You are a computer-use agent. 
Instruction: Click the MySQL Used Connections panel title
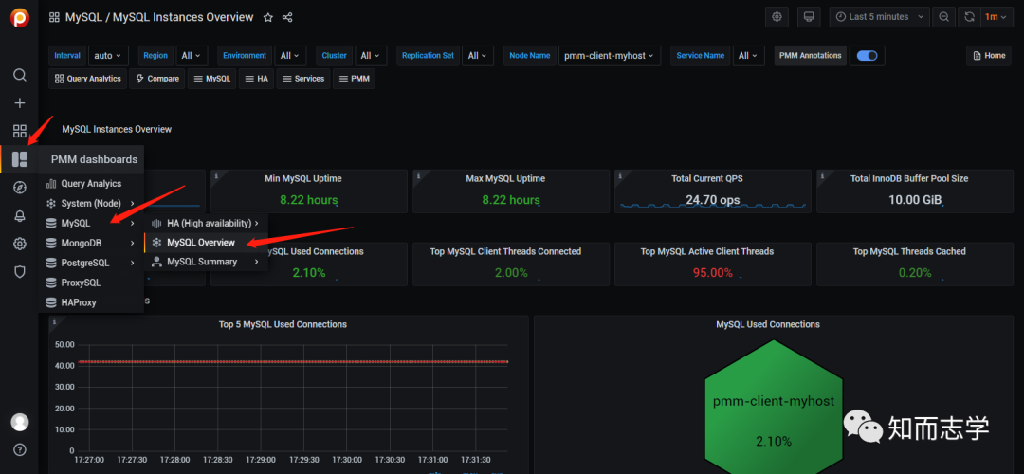768,324
